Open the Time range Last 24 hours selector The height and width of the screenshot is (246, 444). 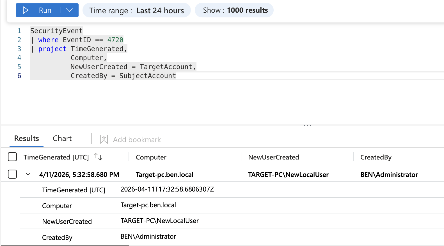136,10
